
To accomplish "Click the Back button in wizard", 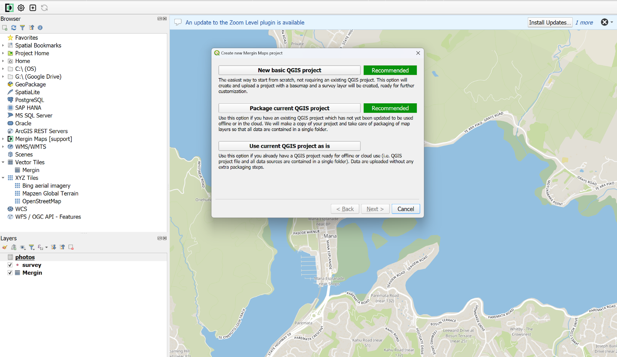I will click(345, 209).
